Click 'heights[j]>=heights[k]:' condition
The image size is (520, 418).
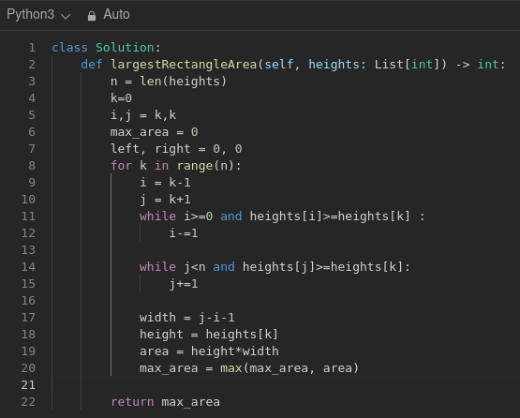click(326, 267)
